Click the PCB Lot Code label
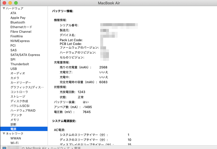217x149 pixels. click(x=71, y=44)
